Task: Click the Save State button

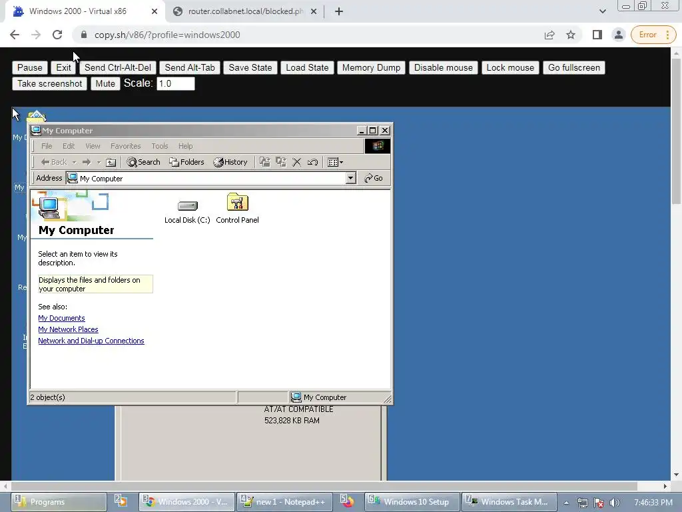Action: click(x=250, y=67)
